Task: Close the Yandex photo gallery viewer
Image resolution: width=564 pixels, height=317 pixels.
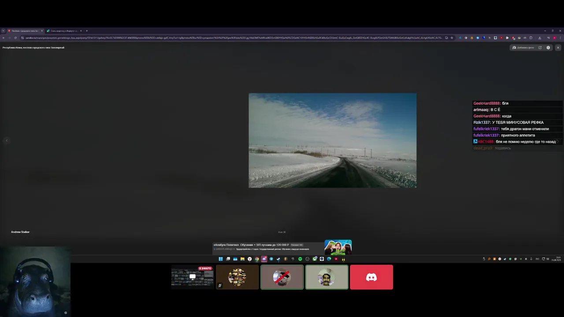Action: click(x=558, y=48)
